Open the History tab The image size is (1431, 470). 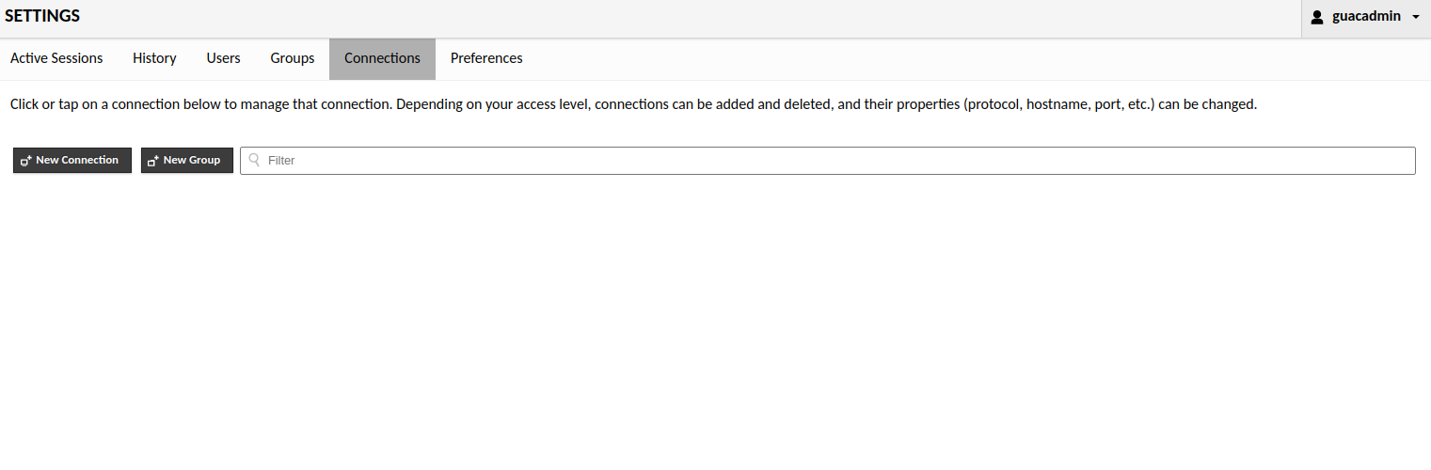(154, 58)
